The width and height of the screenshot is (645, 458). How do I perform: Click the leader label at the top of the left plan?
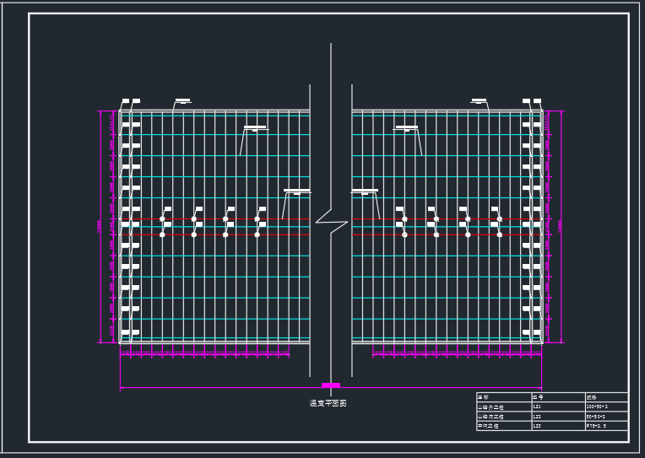pyautogui.click(x=182, y=101)
